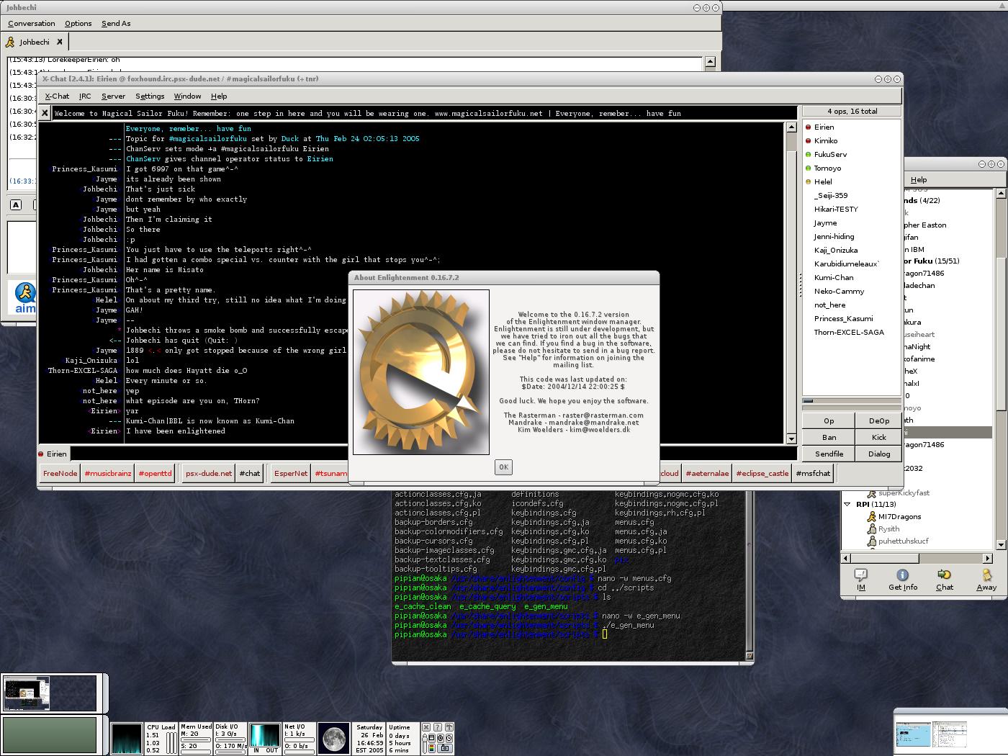Open the Help menu in buddy list window
Screen dimensions: 1008x756
(x=919, y=179)
